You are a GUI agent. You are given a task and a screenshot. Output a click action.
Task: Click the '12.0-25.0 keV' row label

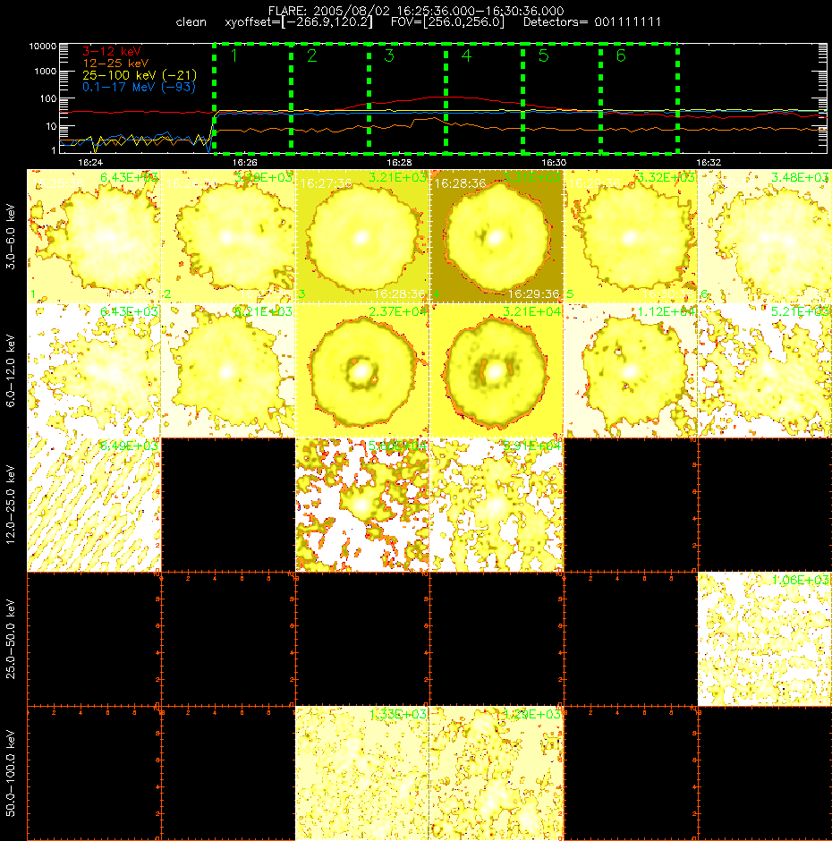[x=11, y=505]
